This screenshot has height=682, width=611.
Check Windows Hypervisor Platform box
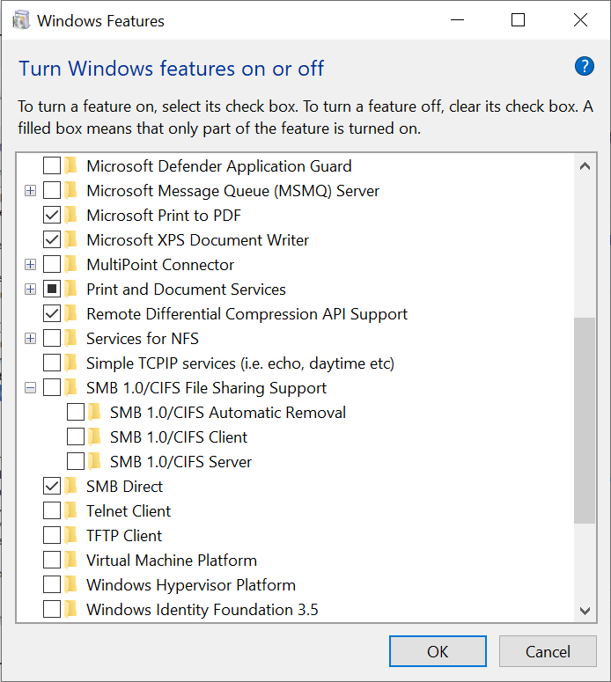coord(52,584)
